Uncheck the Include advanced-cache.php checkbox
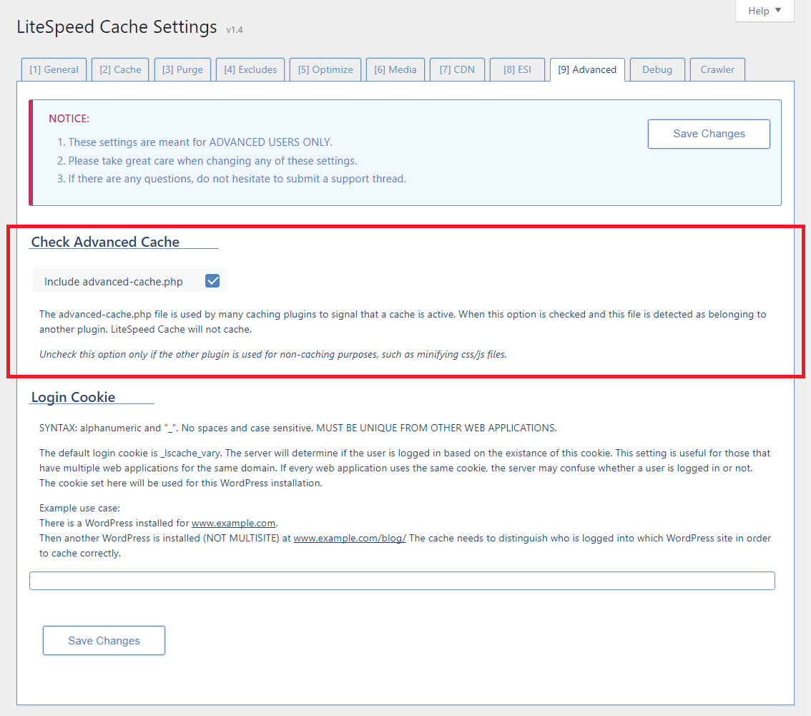811x716 pixels. point(212,281)
